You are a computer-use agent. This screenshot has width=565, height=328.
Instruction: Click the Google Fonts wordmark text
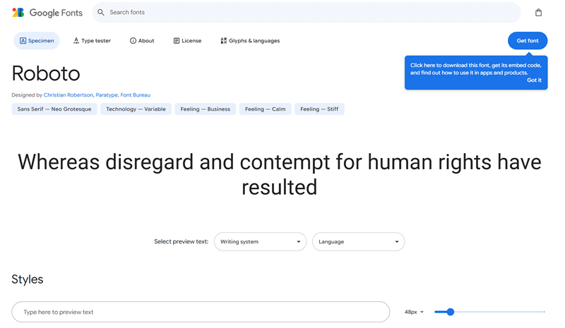click(56, 13)
